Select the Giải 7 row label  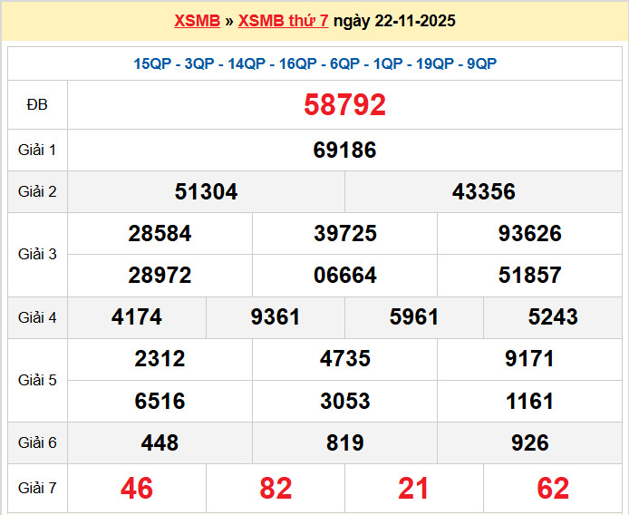pyautogui.click(x=37, y=488)
